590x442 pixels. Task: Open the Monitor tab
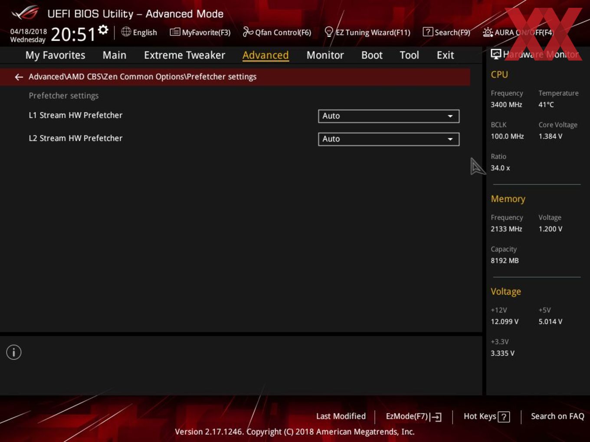point(325,55)
